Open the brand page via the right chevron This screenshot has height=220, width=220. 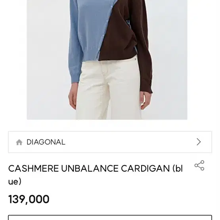click(199, 142)
